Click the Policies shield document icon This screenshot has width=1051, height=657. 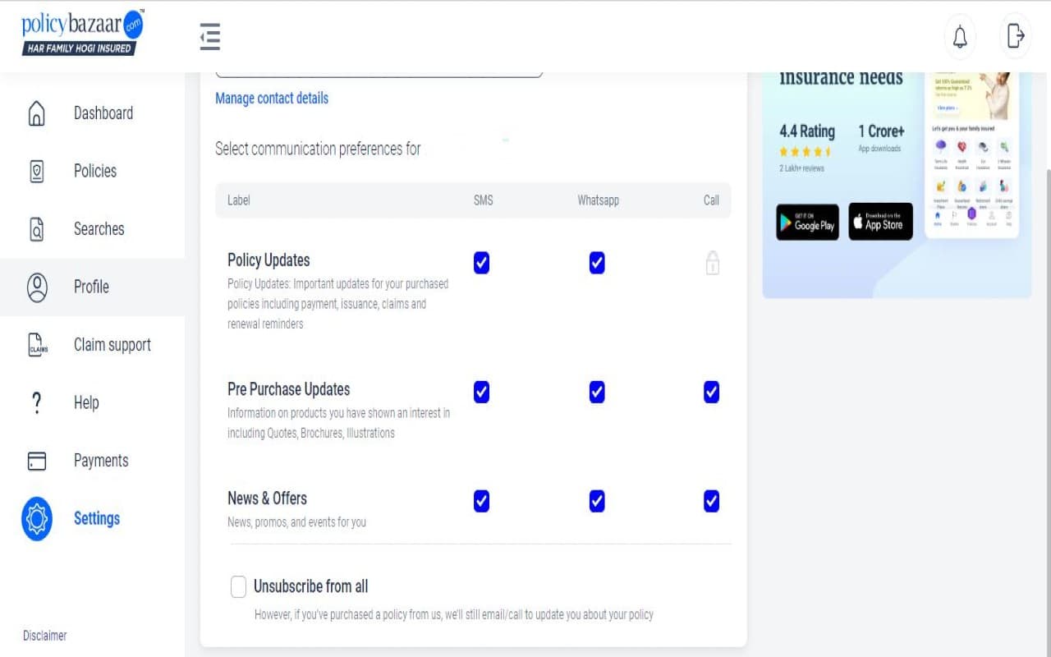(x=36, y=171)
